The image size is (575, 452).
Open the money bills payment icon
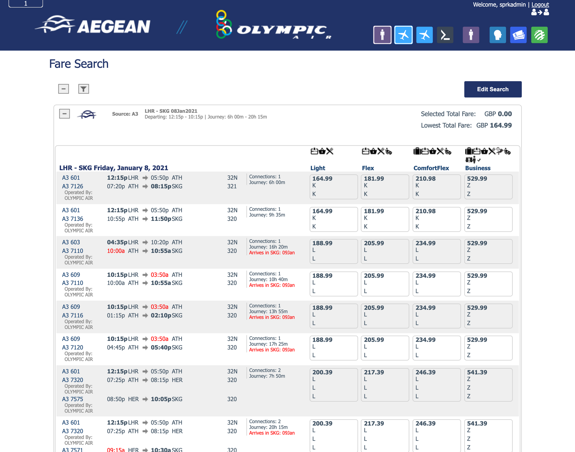pos(518,35)
